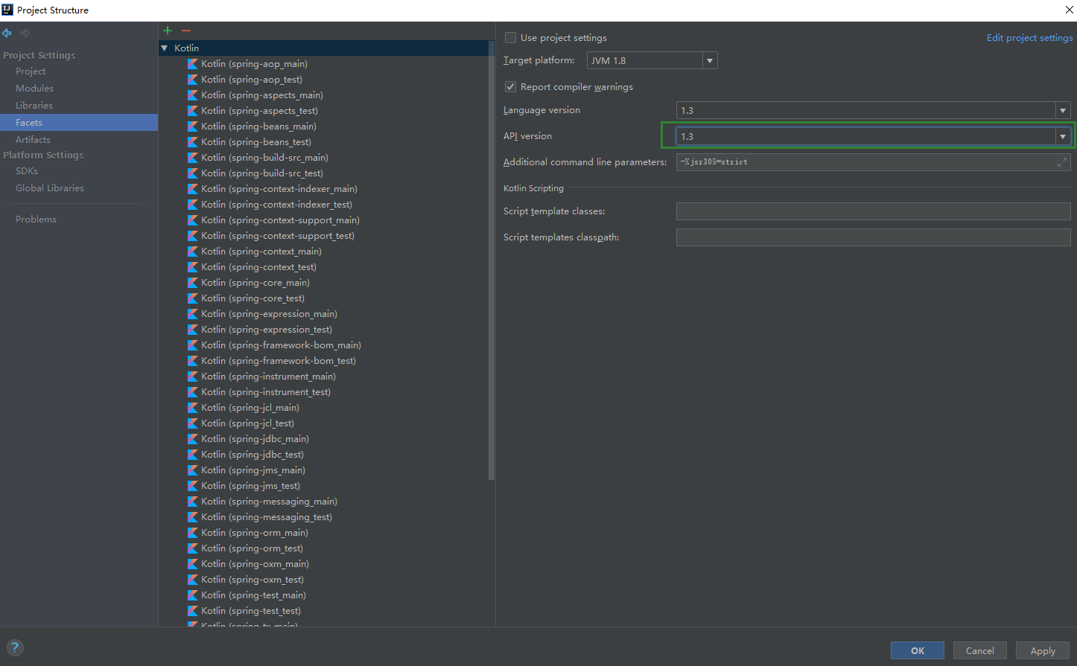Open the Artifacts settings section
The height and width of the screenshot is (666, 1077).
(x=33, y=140)
